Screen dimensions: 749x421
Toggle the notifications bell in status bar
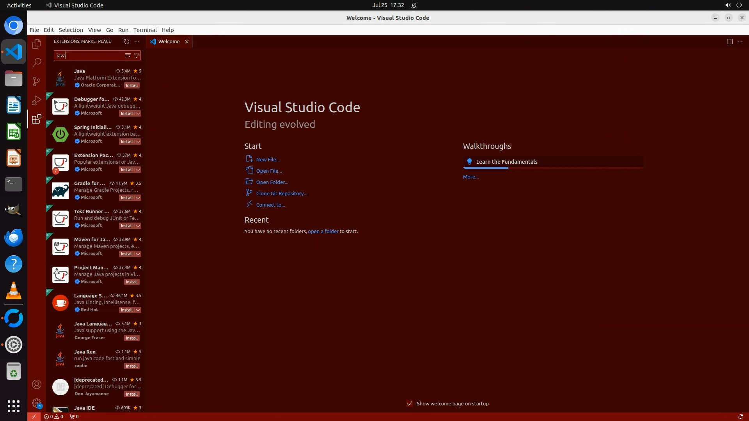(740, 416)
